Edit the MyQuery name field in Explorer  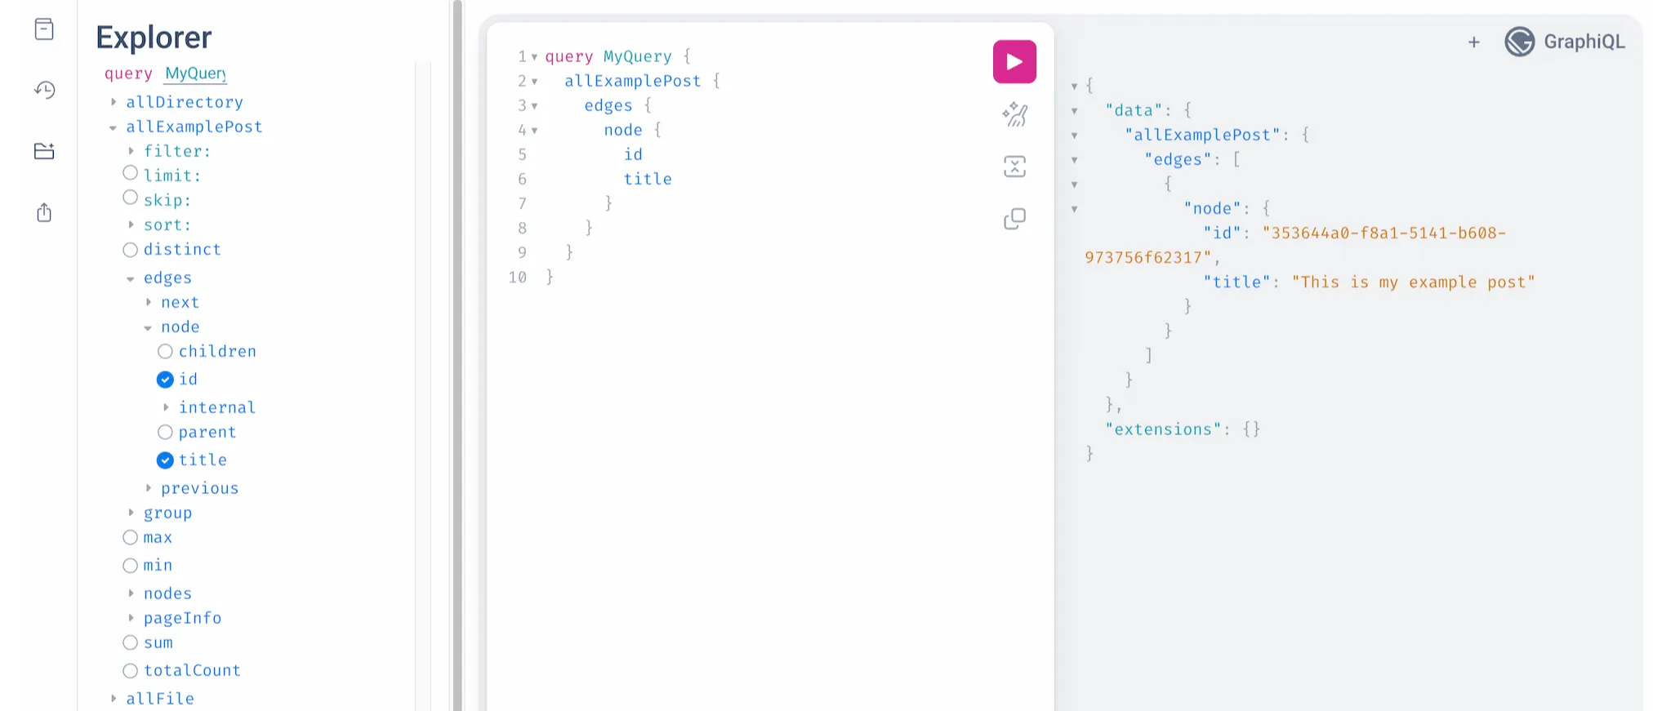click(195, 73)
